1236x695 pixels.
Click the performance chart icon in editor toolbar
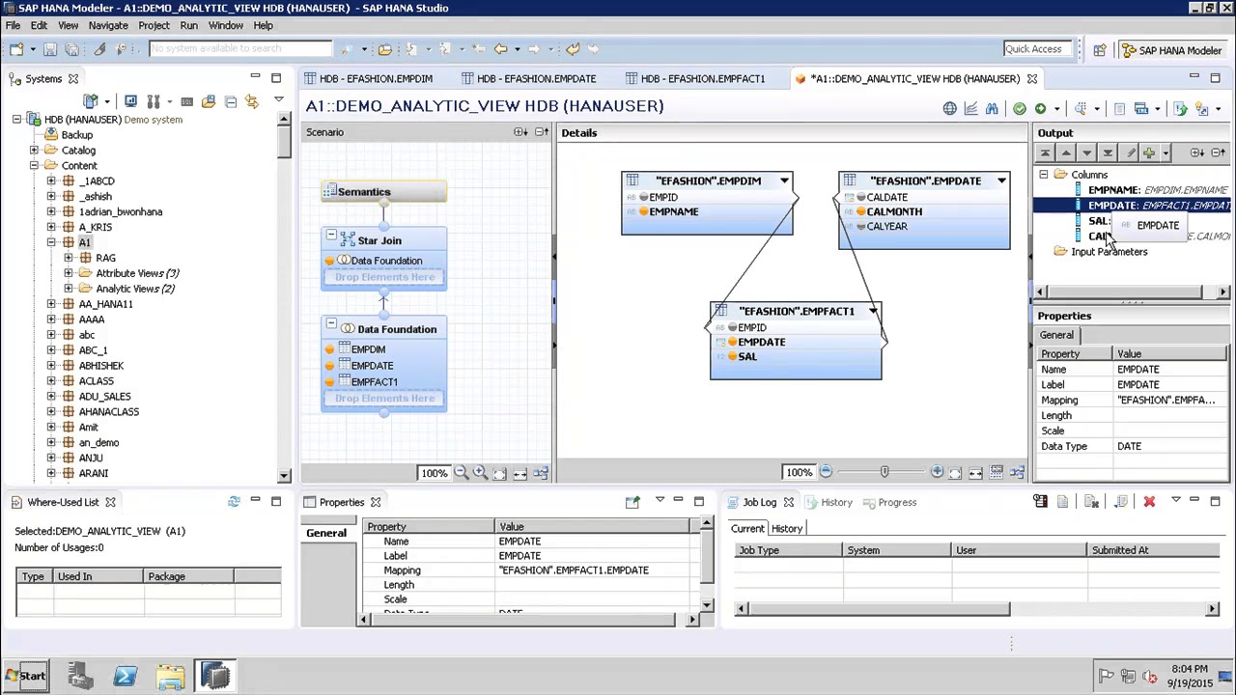[970, 109]
